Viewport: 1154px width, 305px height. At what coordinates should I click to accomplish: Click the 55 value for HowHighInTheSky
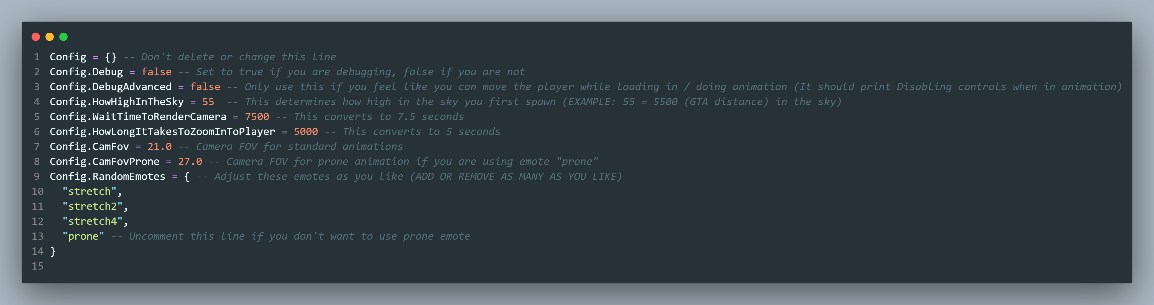click(208, 102)
